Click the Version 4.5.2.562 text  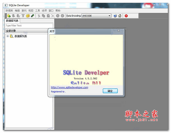click(x=85, y=78)
